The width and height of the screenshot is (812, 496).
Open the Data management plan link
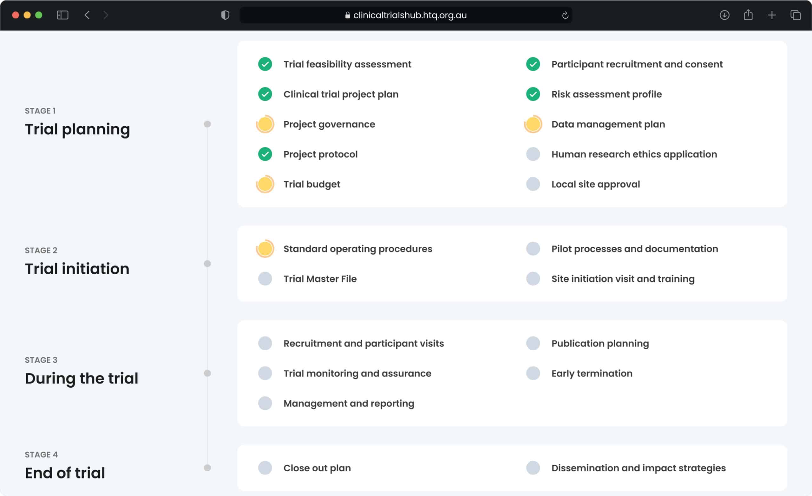click(x=608, y=124)
